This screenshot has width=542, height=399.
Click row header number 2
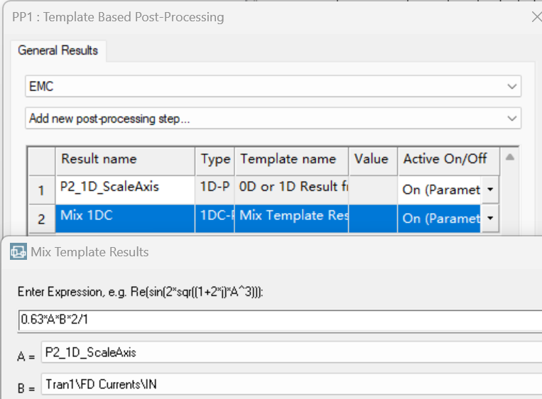tap(41, 219)
